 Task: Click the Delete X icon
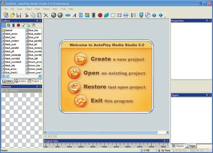tap(46, 15)
